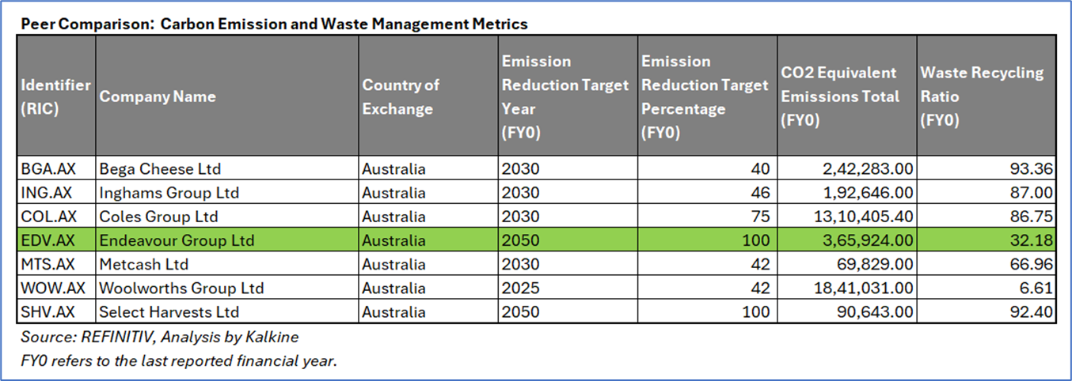The width and height of the screenshot is (1072, 381).
Task: Click the Select Harvests Ltd cell
Action: pos(227,311)
